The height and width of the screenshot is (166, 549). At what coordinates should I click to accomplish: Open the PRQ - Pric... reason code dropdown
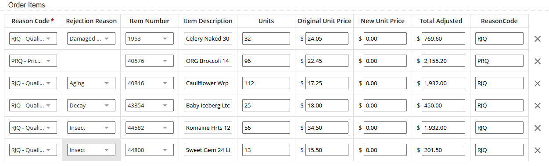[33, 61]
